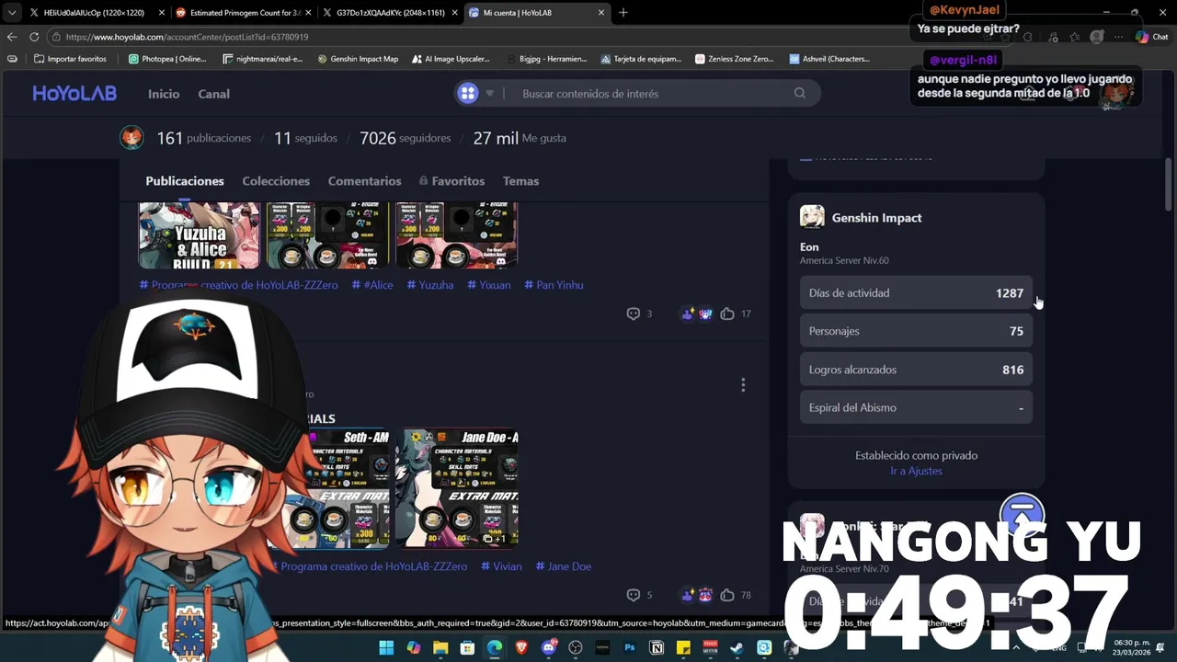Open the Photoshop taskbar icon
The width and height of the screenshot is (1177, 662).
pos(630,648)
